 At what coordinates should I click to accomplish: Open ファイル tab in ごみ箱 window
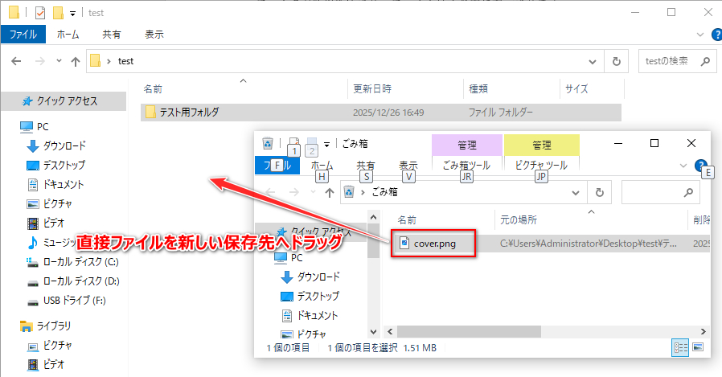point(277,166)
